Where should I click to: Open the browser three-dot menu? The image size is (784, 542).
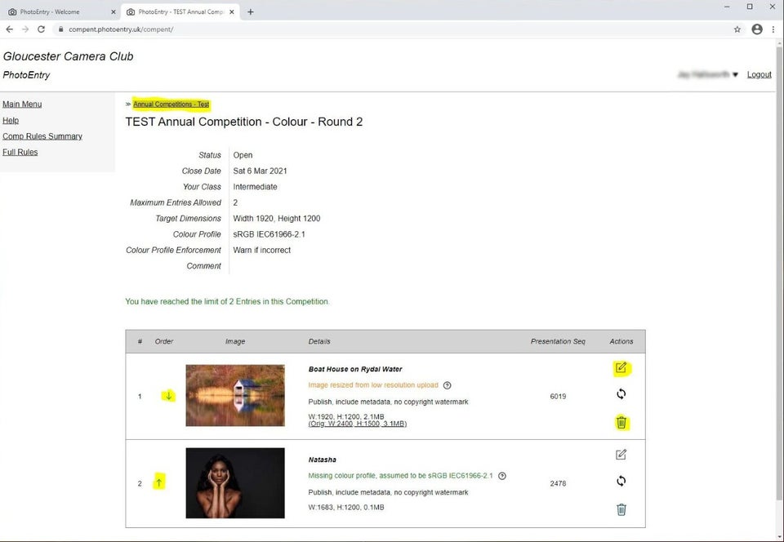click(x=773, y=29)
